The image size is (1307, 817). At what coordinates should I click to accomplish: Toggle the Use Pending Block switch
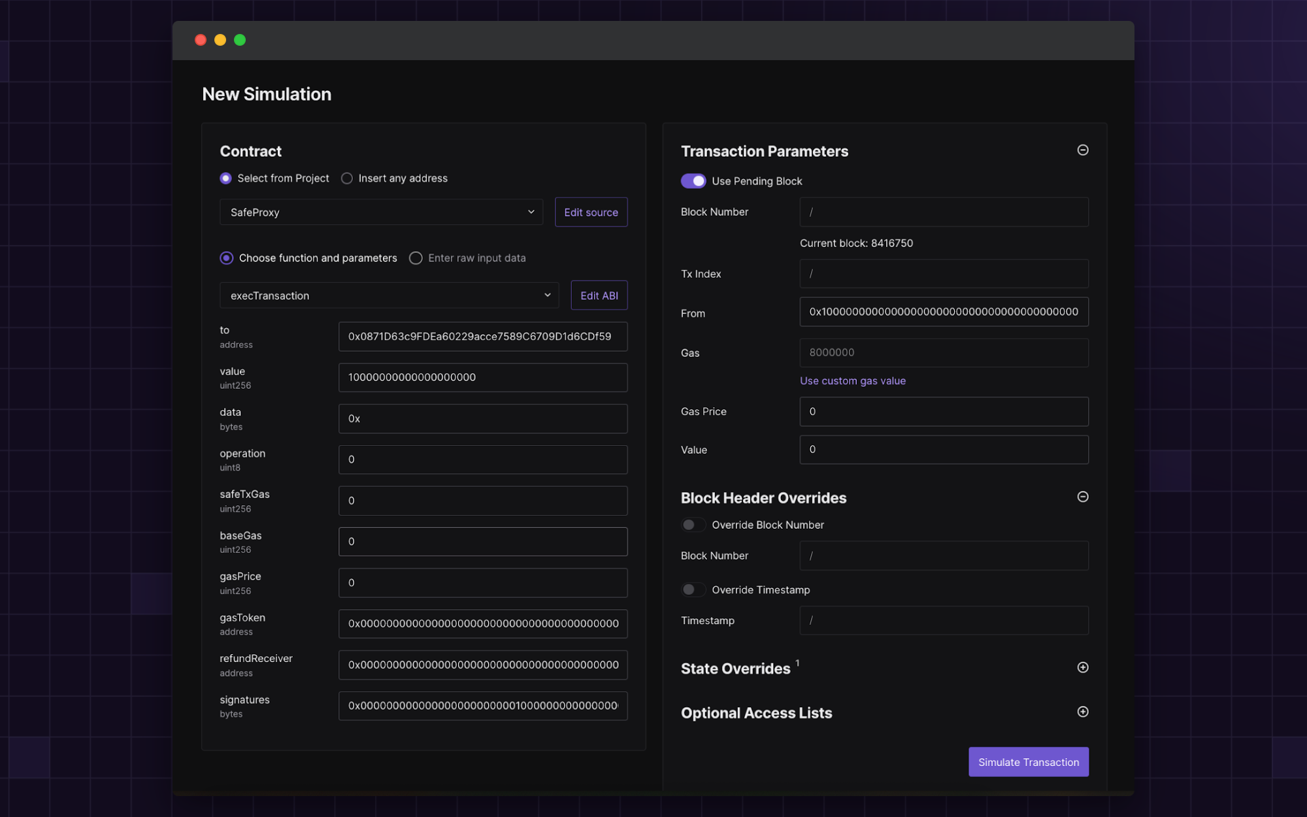click(693, 181)
